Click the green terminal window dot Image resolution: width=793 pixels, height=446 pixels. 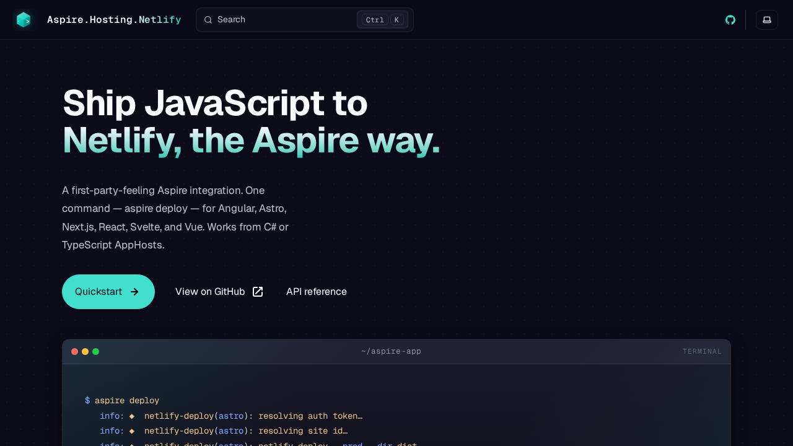point(96,352)
